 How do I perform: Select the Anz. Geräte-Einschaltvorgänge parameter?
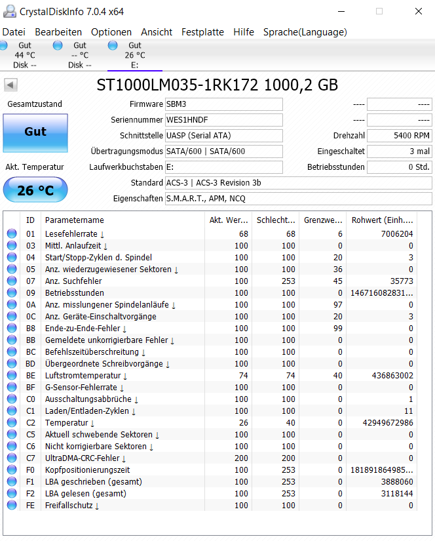[x=101, y=316]
